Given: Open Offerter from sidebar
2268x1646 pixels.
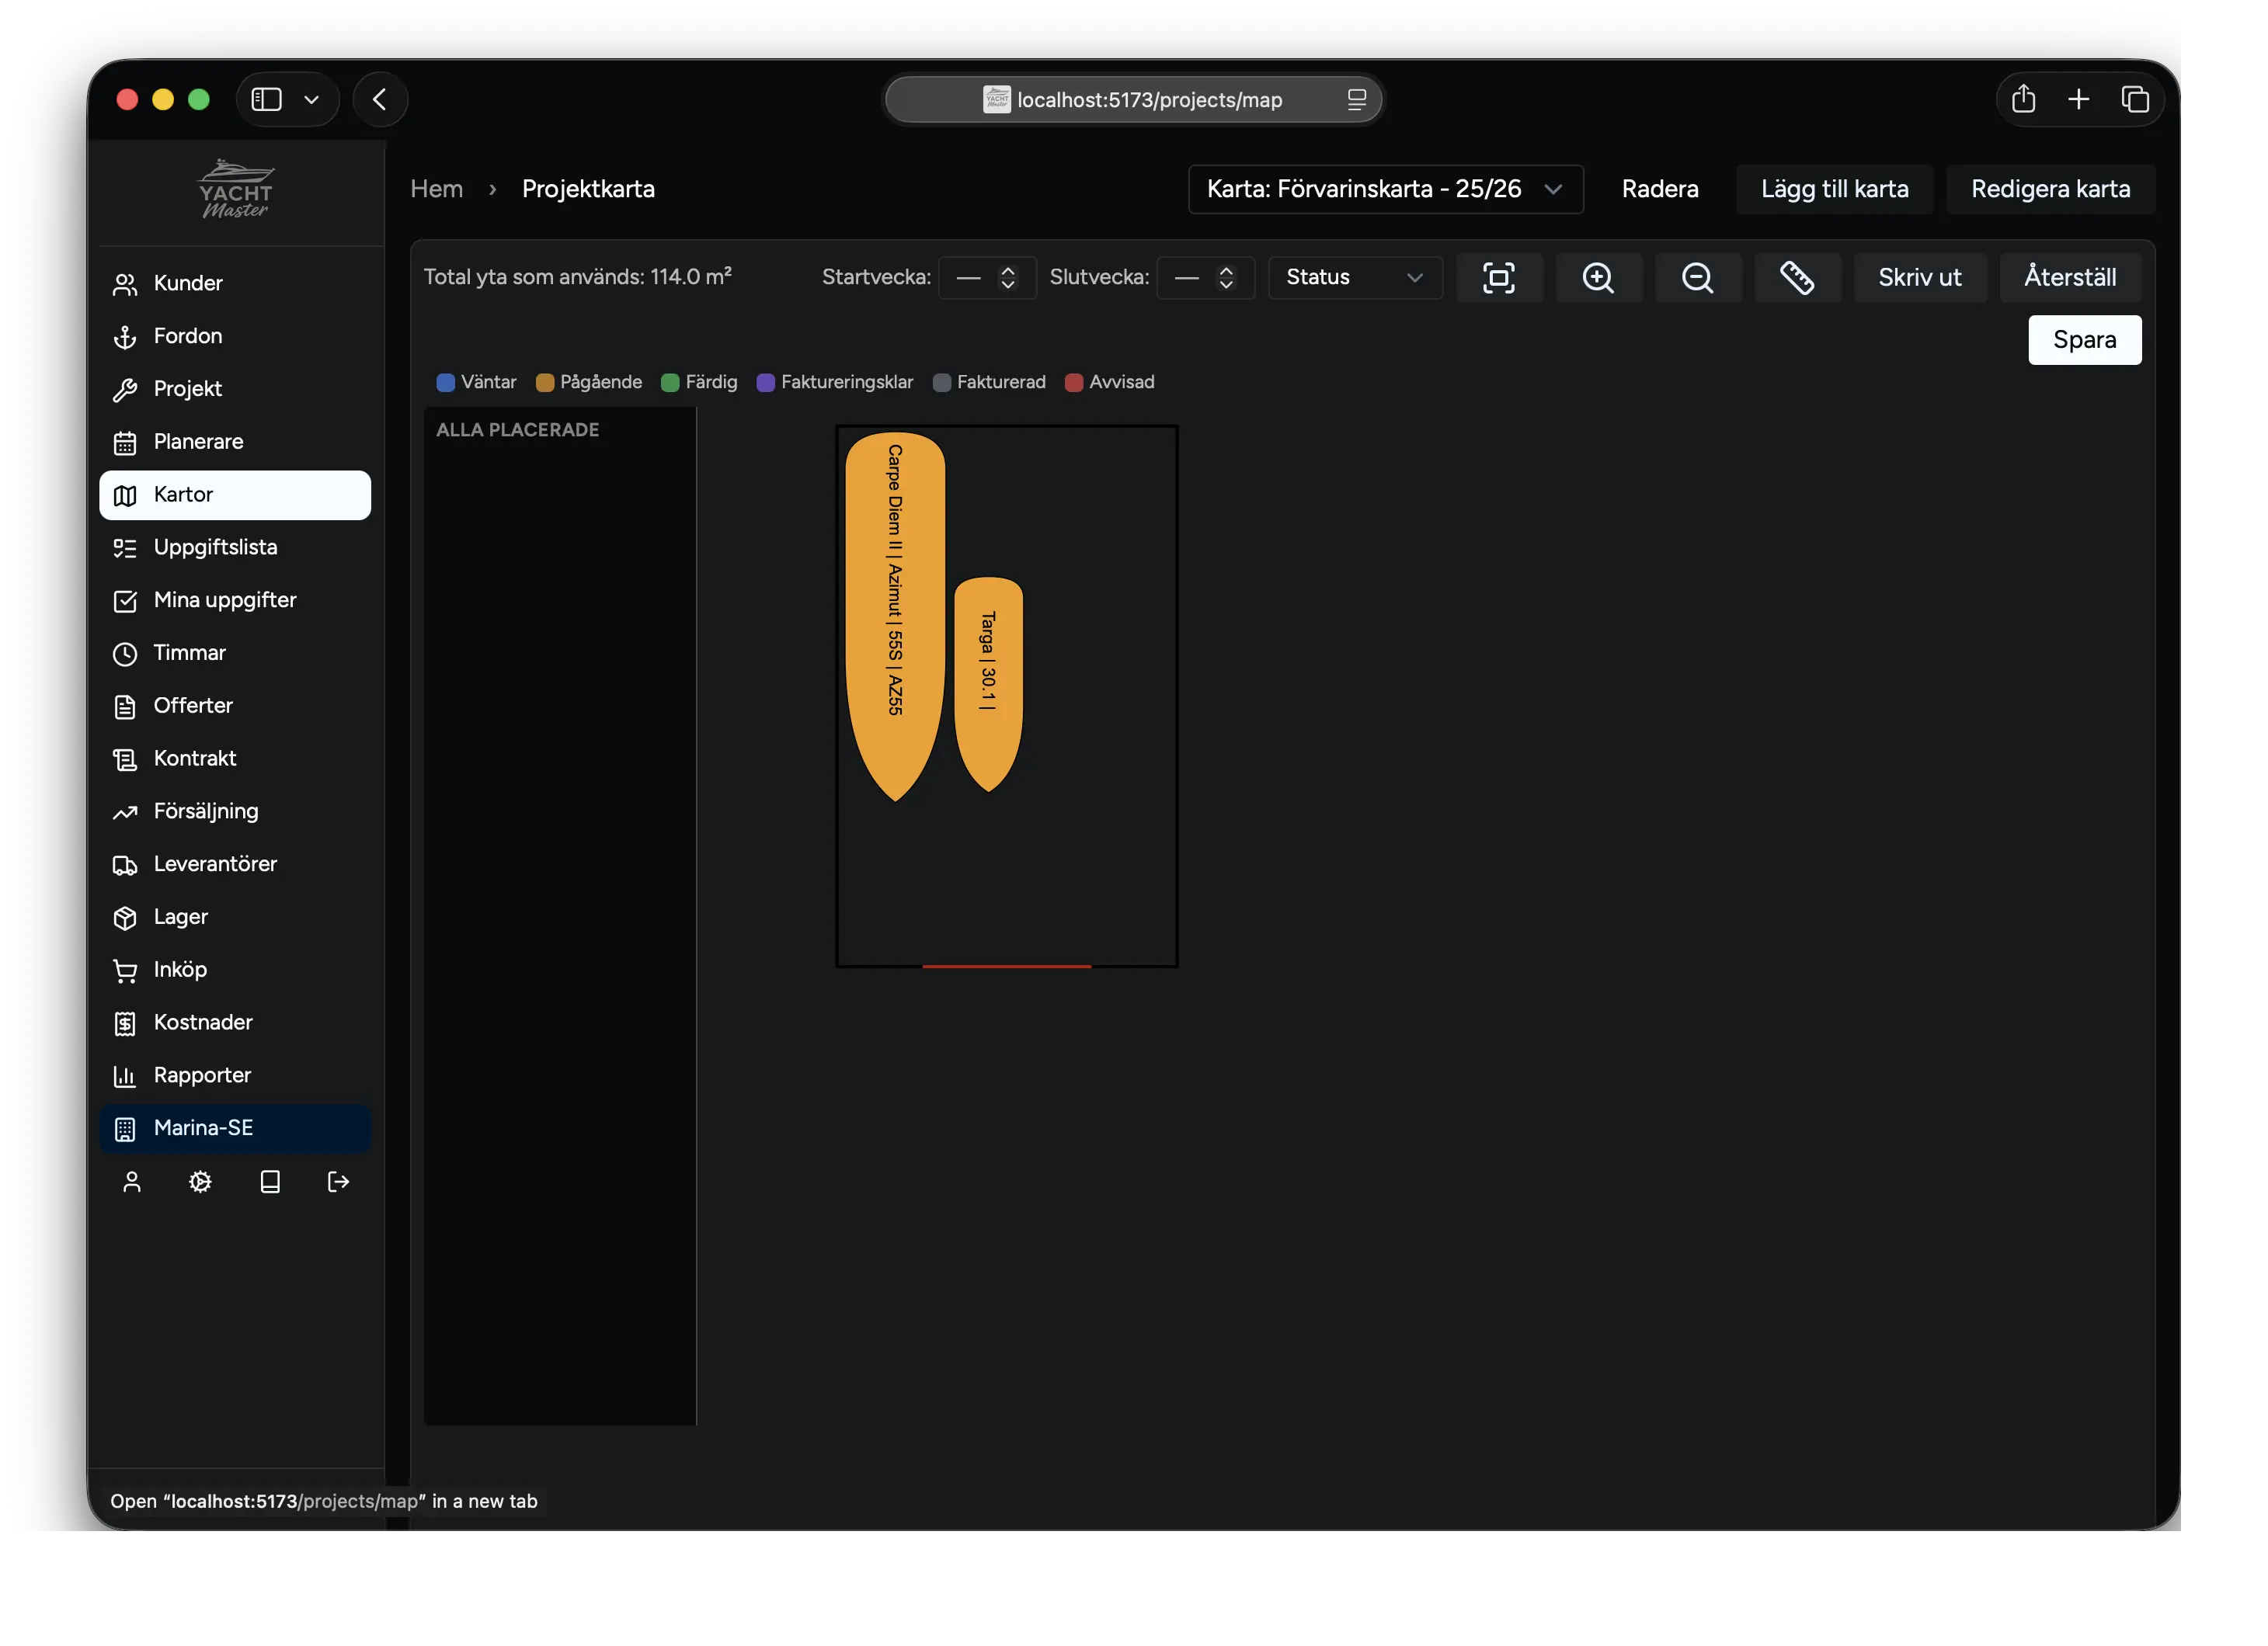Looking at the screenshot, I should coord(235,707).
